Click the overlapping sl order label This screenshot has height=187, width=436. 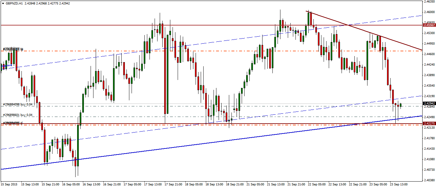point(13,123)
